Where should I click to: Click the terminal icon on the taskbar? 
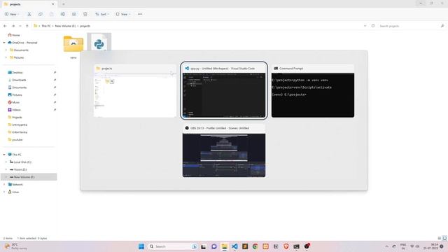(296, 246)
